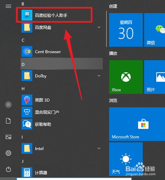Click the Cent Browser text label

48,52
